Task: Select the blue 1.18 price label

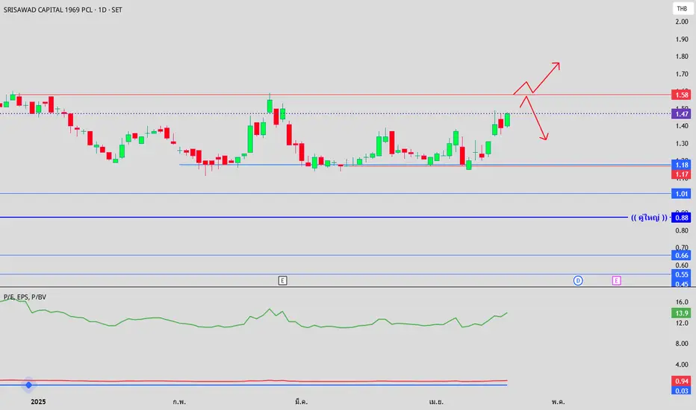Action: (x=681, y=165)
